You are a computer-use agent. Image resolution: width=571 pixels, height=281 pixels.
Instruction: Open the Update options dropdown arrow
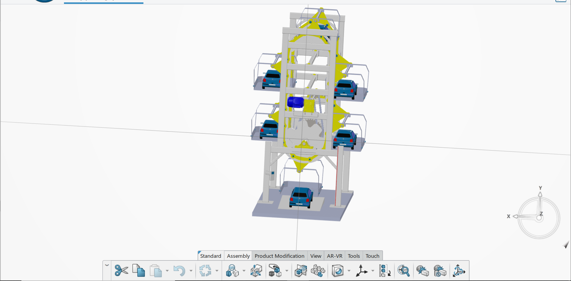[x=217, y=271]
